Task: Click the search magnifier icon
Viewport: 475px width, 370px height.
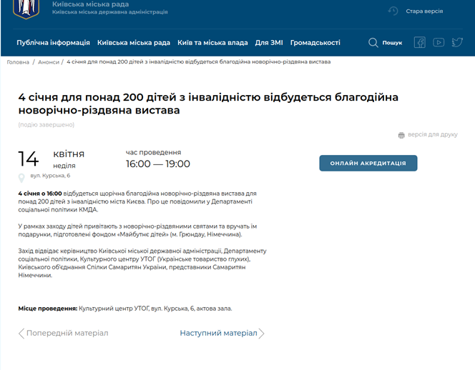Action: (x=373, y=43)
